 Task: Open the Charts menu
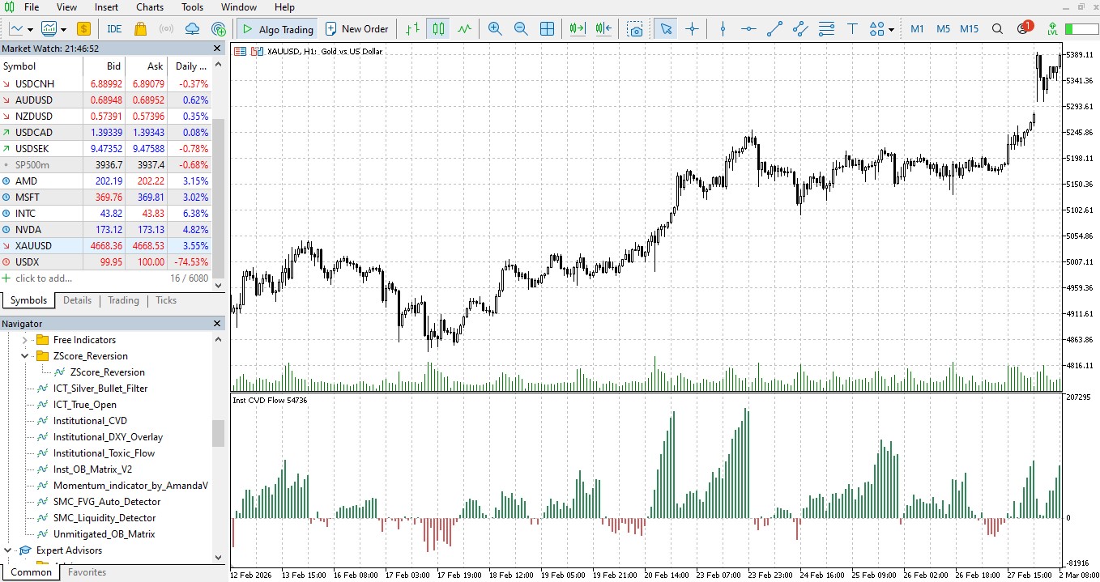(149, 7)
